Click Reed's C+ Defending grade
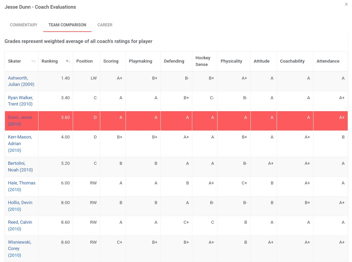352x262 pixels. coord(186,222)
